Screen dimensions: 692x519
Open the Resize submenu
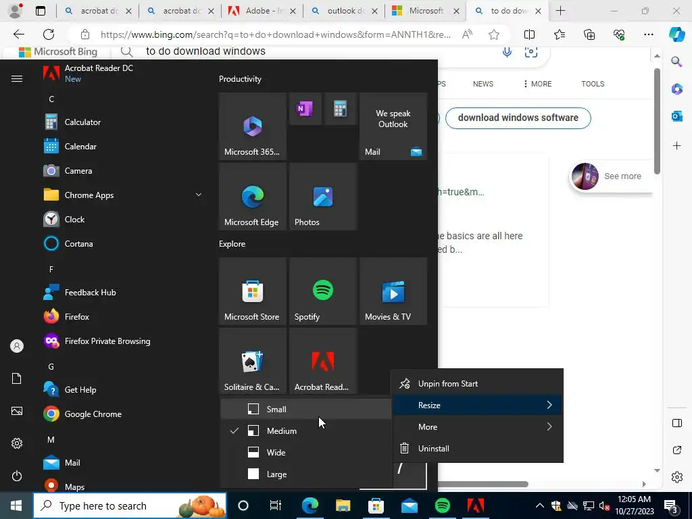pos(477,405)
